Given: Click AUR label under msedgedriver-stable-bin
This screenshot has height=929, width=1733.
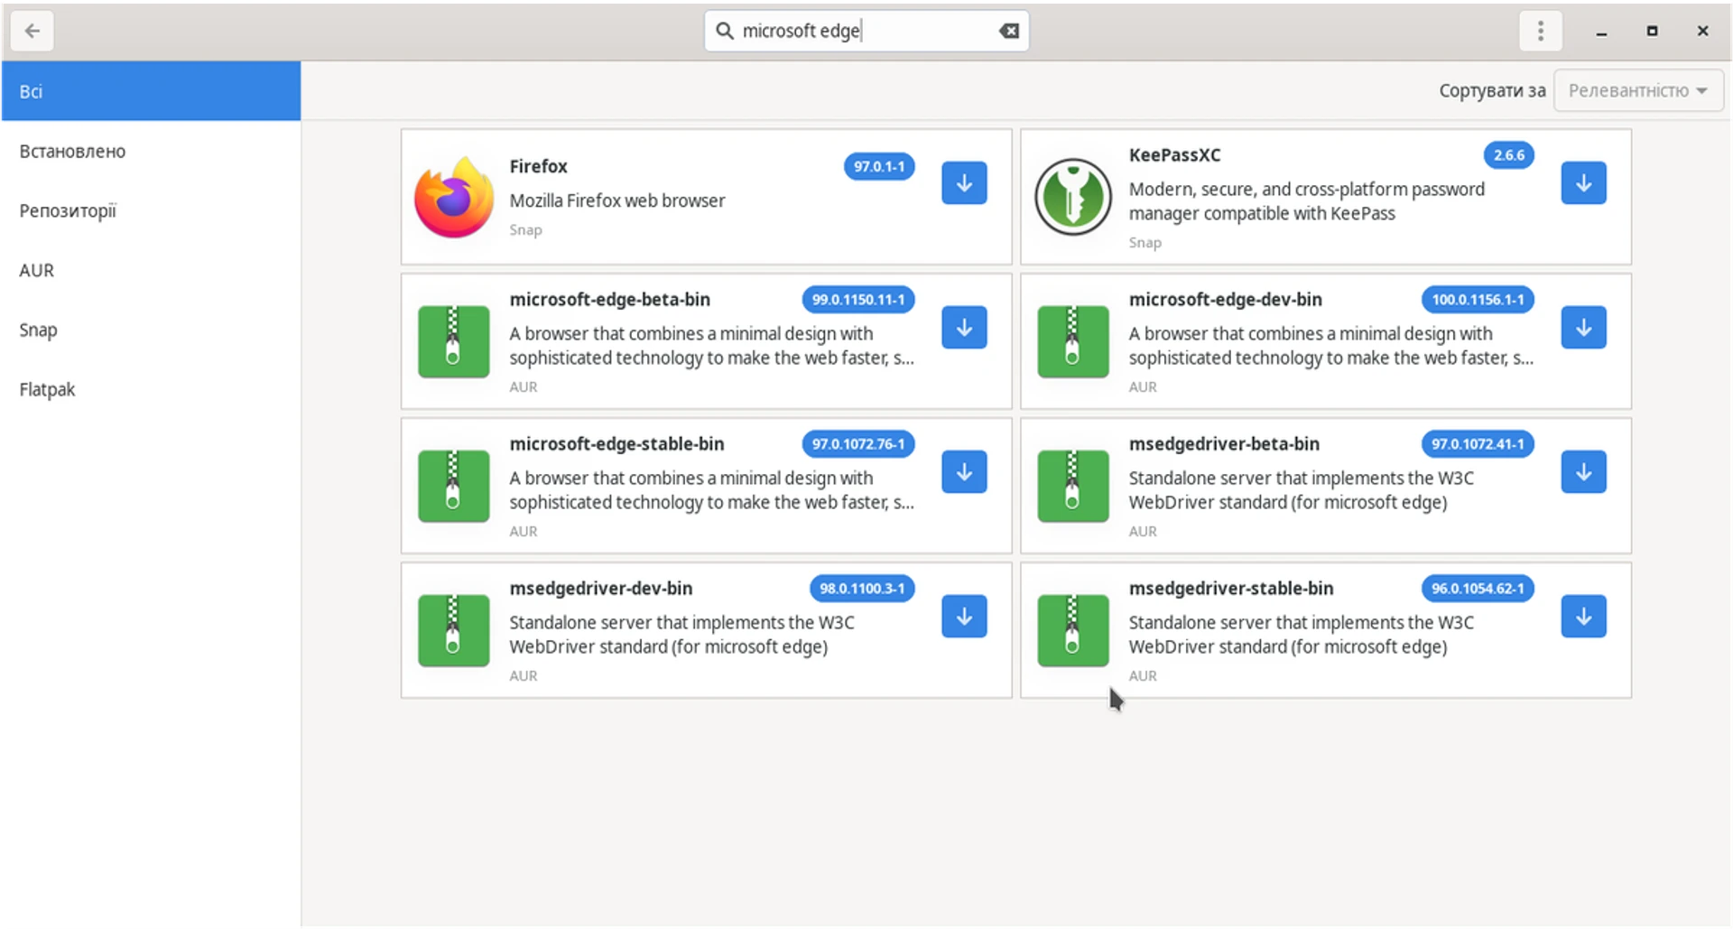Looking at the screenshot, I should [1143, 676].
